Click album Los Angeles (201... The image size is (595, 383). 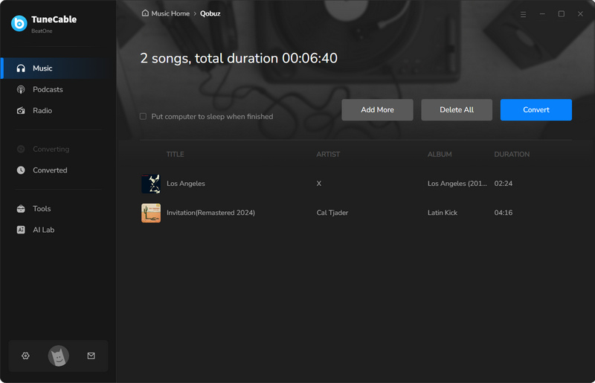pos(457,184)
